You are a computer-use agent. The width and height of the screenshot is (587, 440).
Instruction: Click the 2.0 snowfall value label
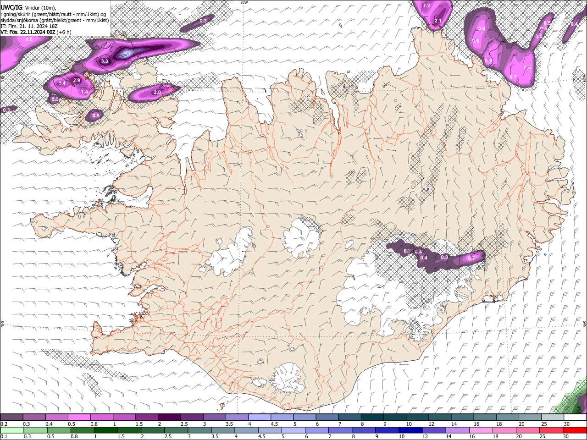pyautogui.click(x=157, y=92)
